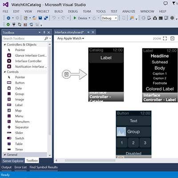Open the Debug configuration dropdown
The height and width of the screenshot is (178, 178).
(x=109, y=18)
